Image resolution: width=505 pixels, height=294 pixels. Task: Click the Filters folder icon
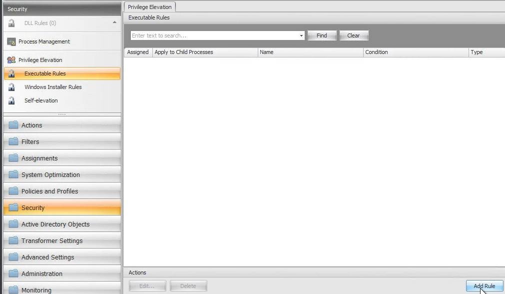click(x=13, y=141)
